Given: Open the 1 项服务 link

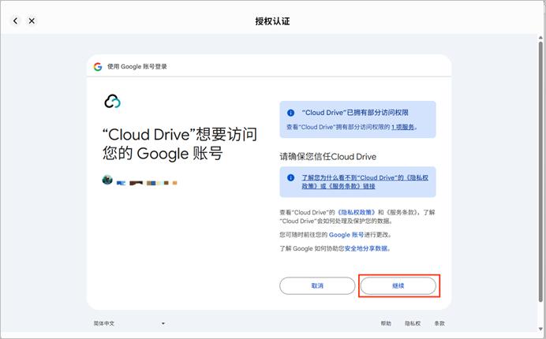Looking at the screenshot, I should click(402, 127).
